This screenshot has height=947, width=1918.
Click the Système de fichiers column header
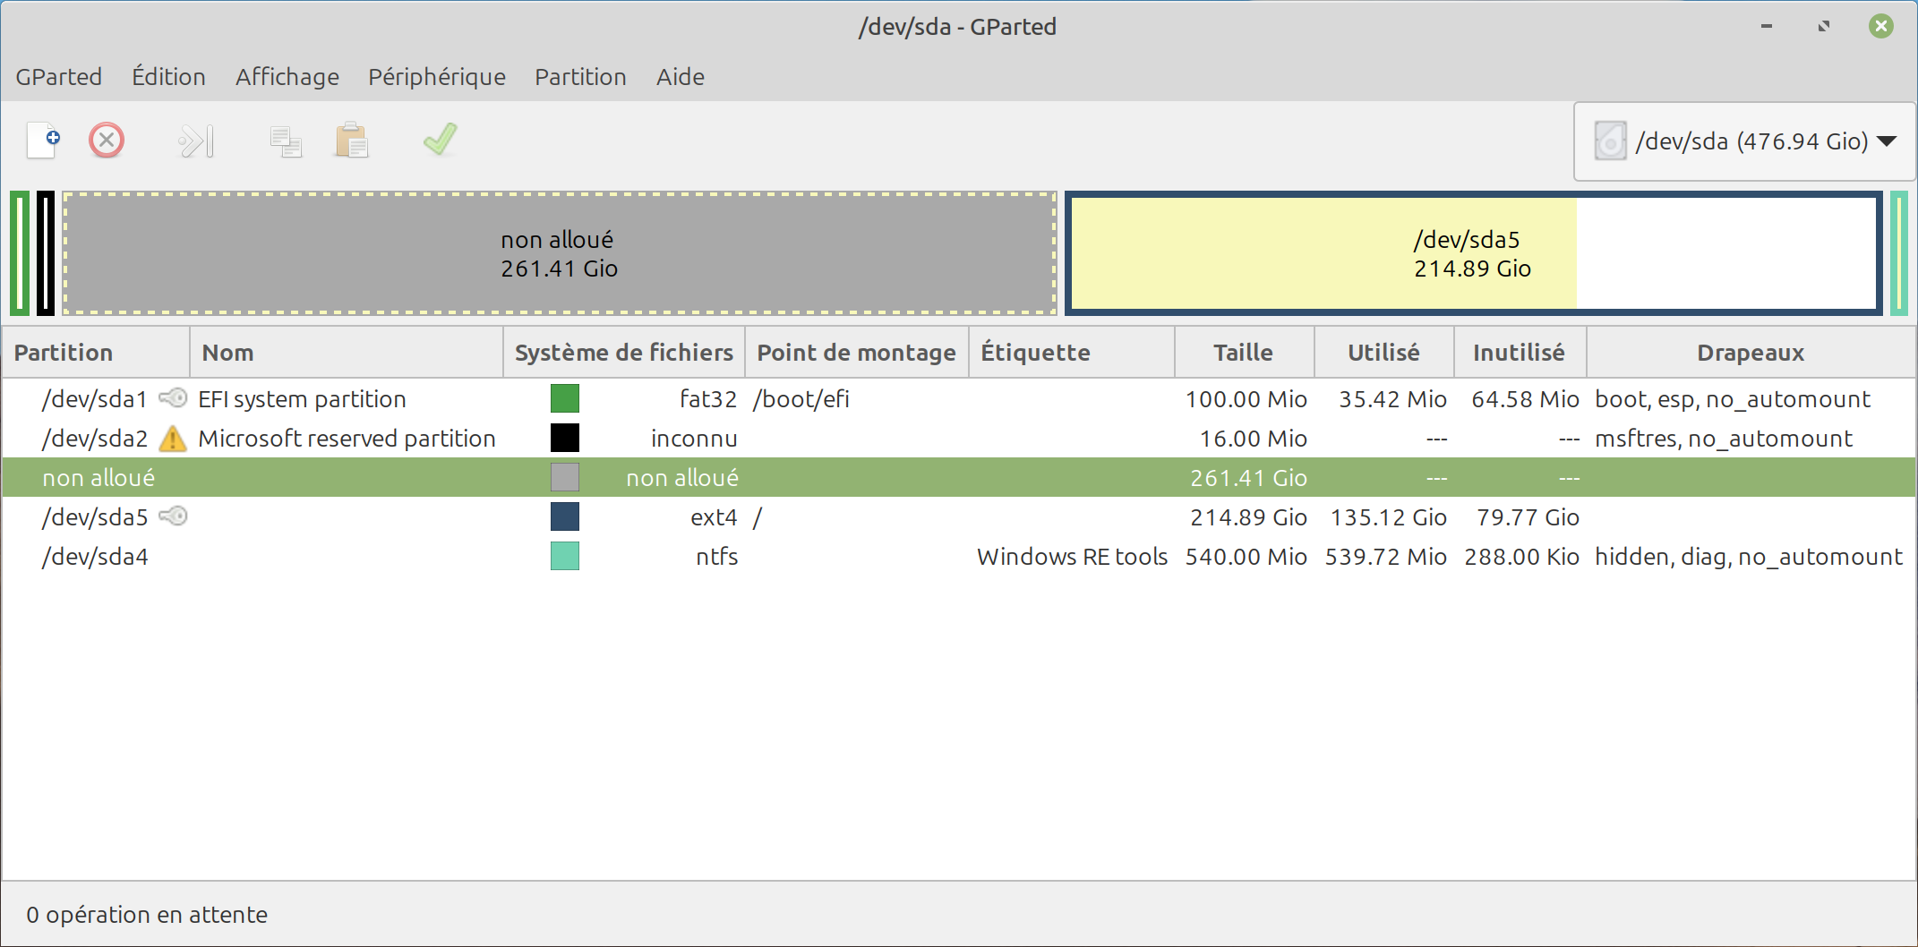pyautogui.click(x=623, y=353)
